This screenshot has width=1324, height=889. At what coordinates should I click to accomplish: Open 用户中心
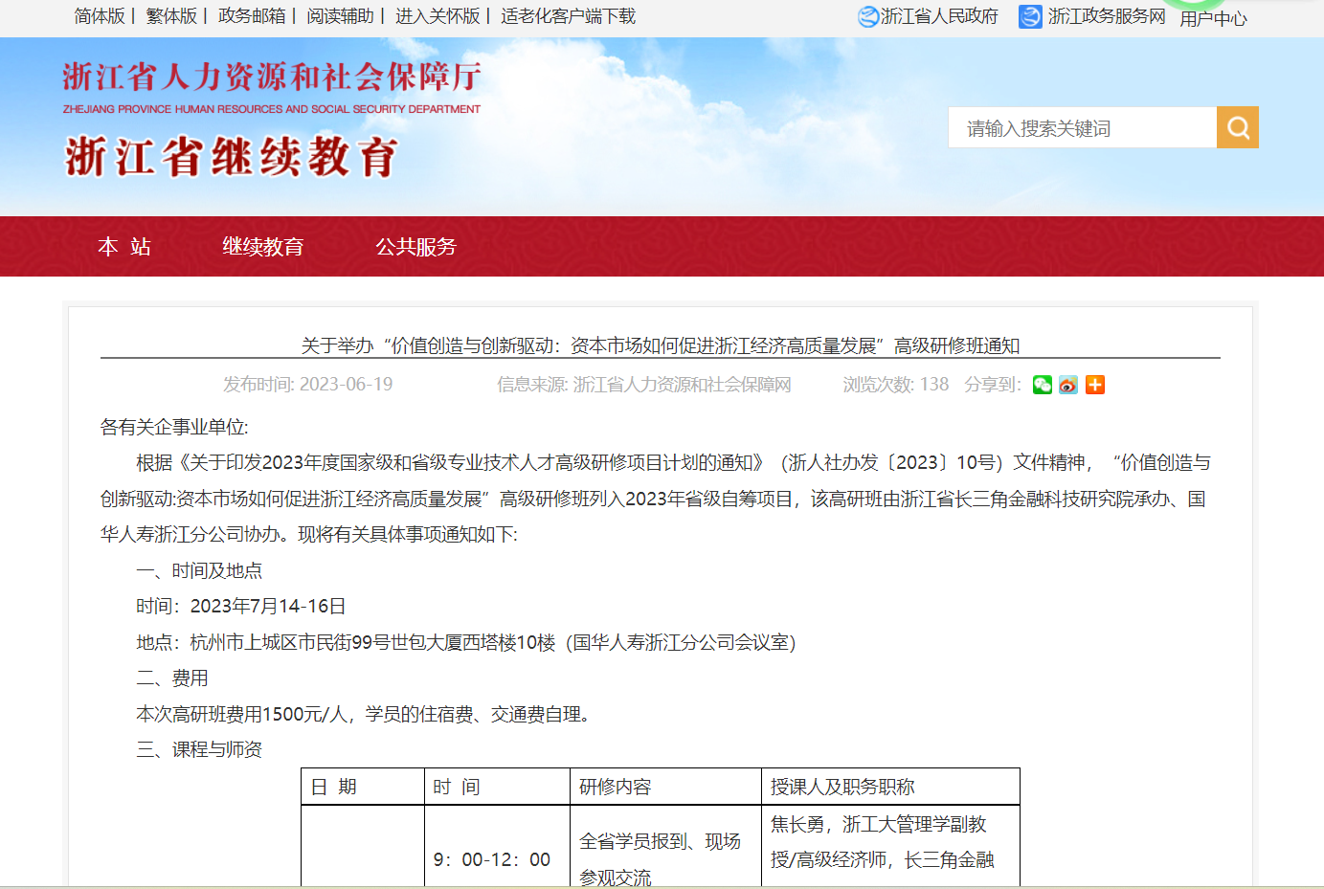(1213, 18)
